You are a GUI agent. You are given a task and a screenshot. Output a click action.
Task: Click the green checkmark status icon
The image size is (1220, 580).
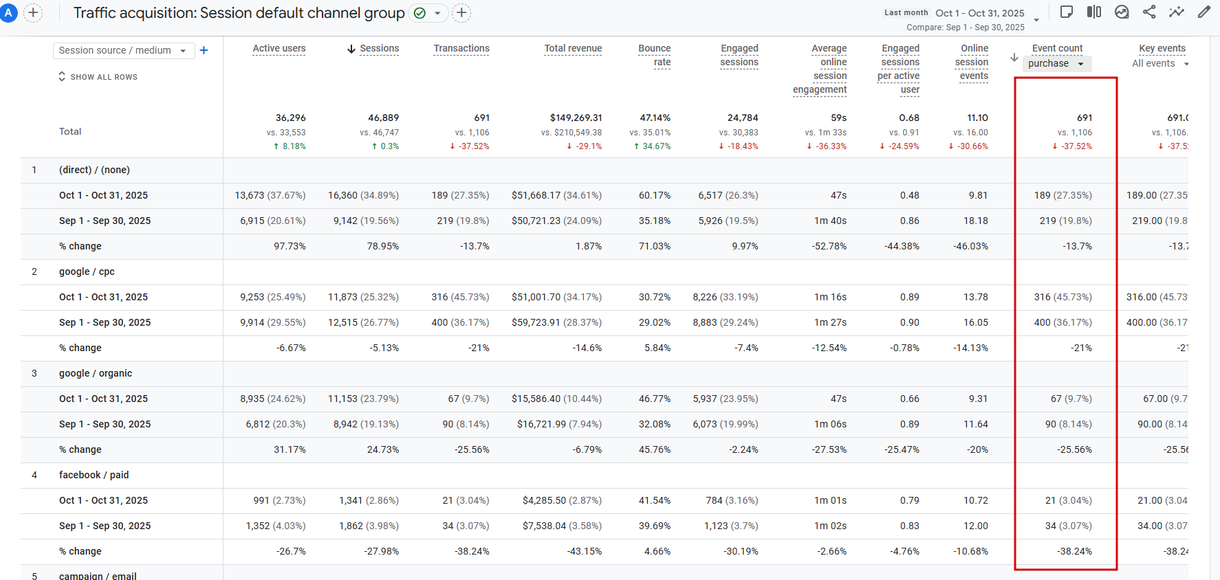pyautogui.click(x=420, y=13)
